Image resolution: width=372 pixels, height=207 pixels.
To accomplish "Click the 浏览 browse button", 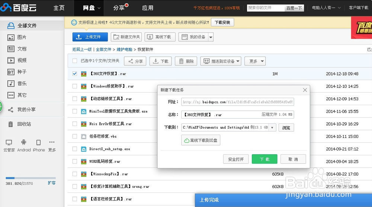I will (286, 127).
